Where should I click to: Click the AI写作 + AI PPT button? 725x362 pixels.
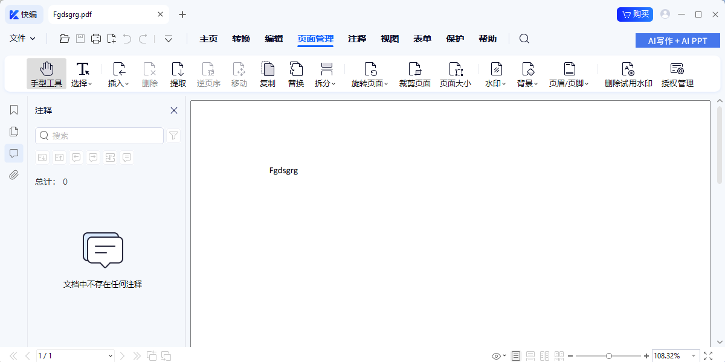pos(677,41)
